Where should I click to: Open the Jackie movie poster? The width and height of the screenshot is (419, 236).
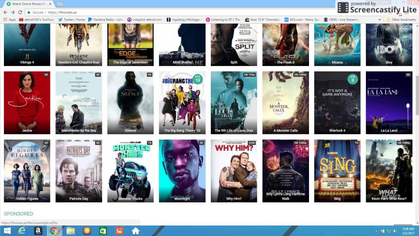pos(27,103)
